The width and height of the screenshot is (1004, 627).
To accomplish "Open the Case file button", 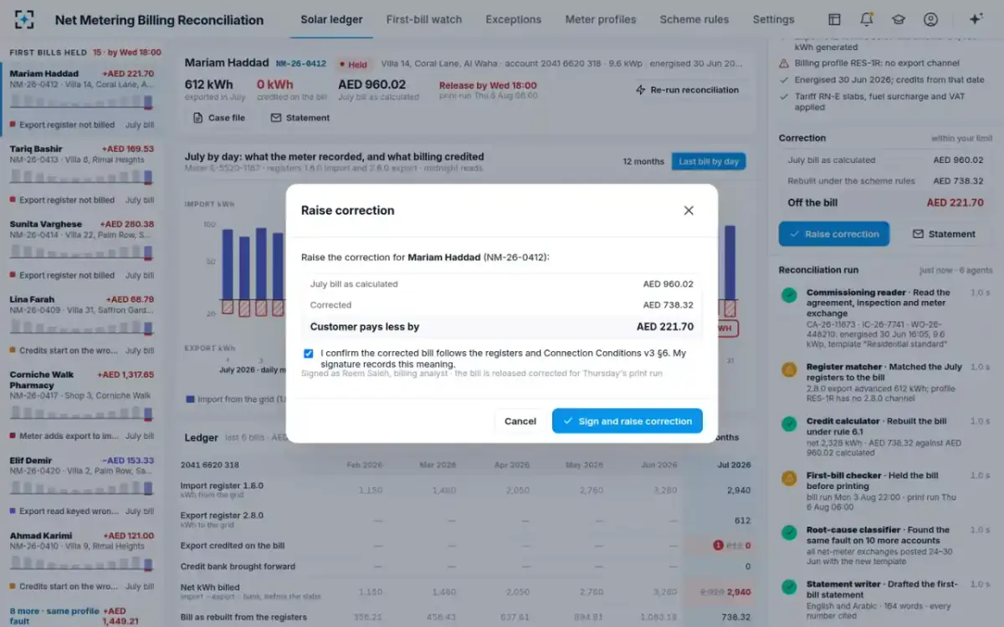I will click(219, 118).
